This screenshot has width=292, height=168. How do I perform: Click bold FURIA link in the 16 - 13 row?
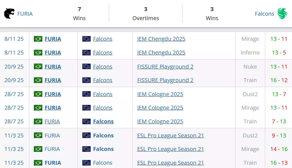coord(53,163)
